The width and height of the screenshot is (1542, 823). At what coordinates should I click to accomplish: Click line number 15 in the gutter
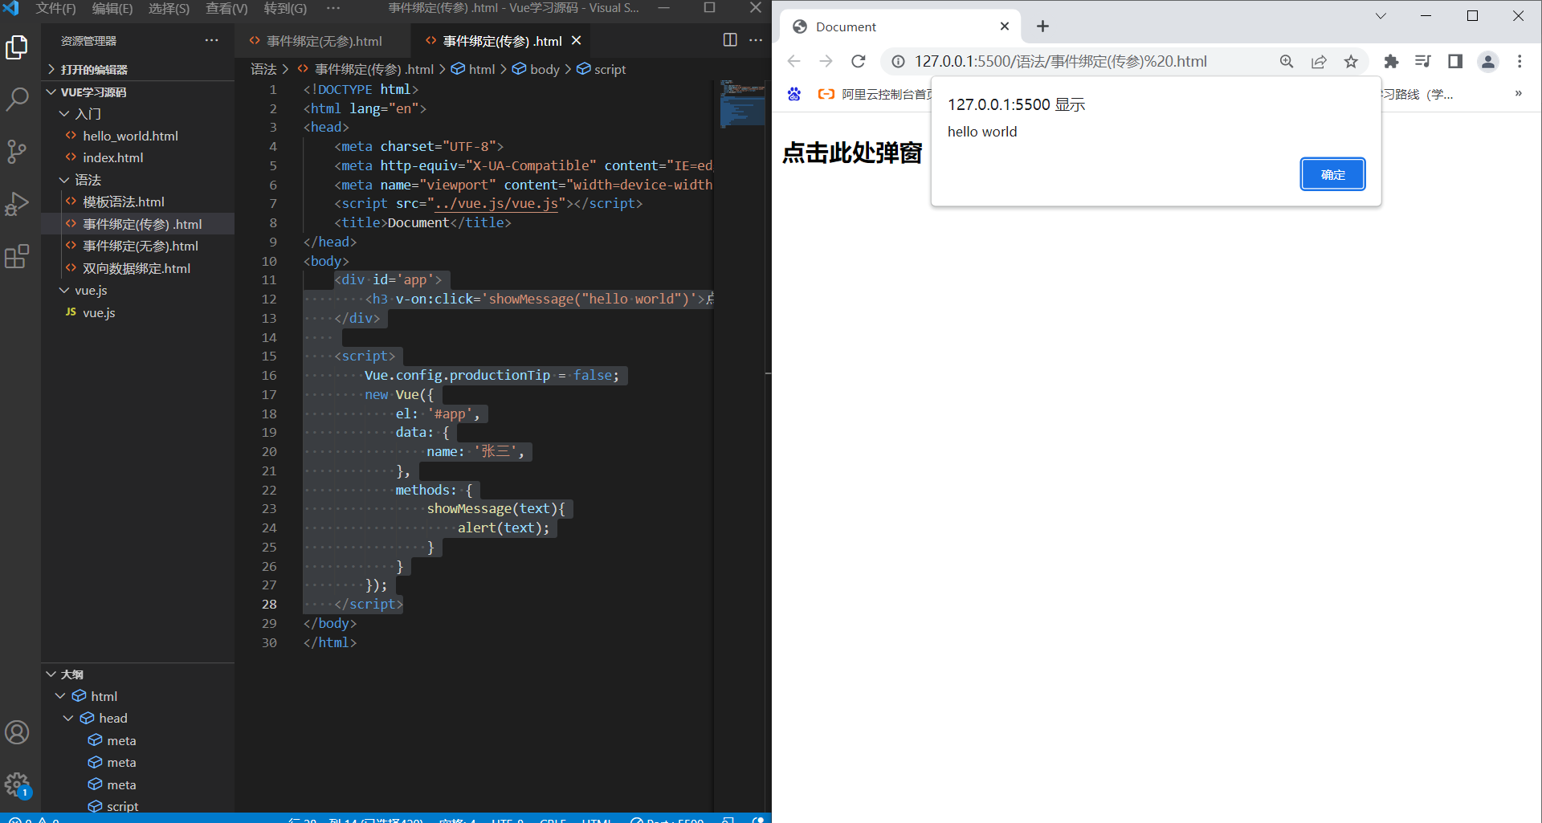(x=269, y=356)
